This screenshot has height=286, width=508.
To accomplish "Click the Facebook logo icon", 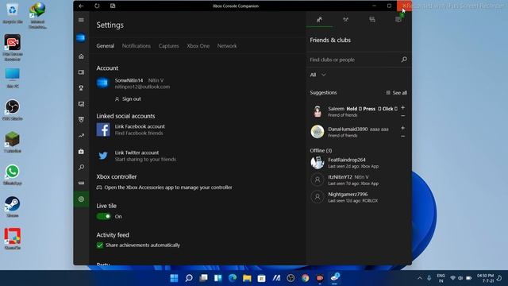I will point(103,129).
